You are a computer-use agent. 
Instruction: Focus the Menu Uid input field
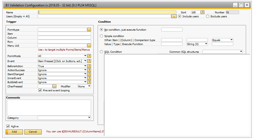click(62, 46)
